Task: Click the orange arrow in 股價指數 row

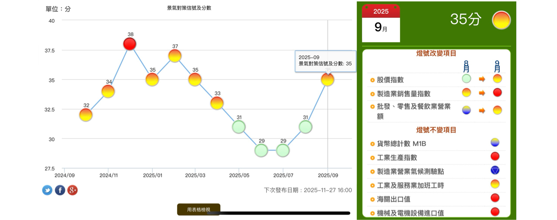Action: 482,79
